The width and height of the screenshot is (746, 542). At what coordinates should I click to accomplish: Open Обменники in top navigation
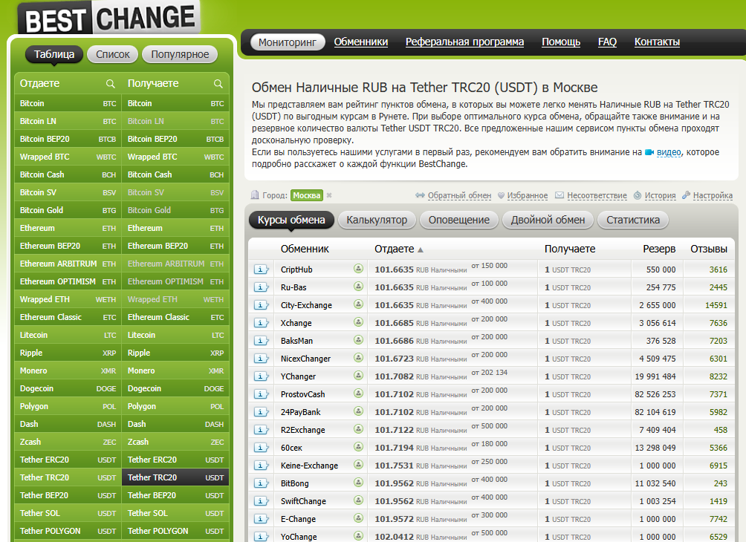[x=360, y=42]
